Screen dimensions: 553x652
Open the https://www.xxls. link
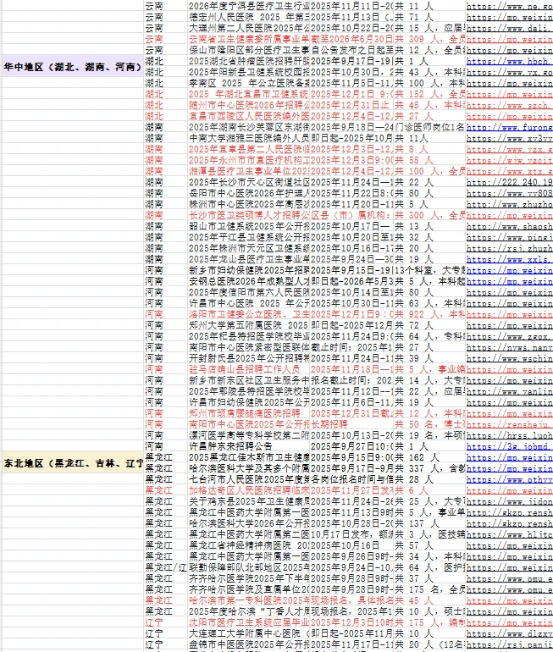(x=509, y=259)
